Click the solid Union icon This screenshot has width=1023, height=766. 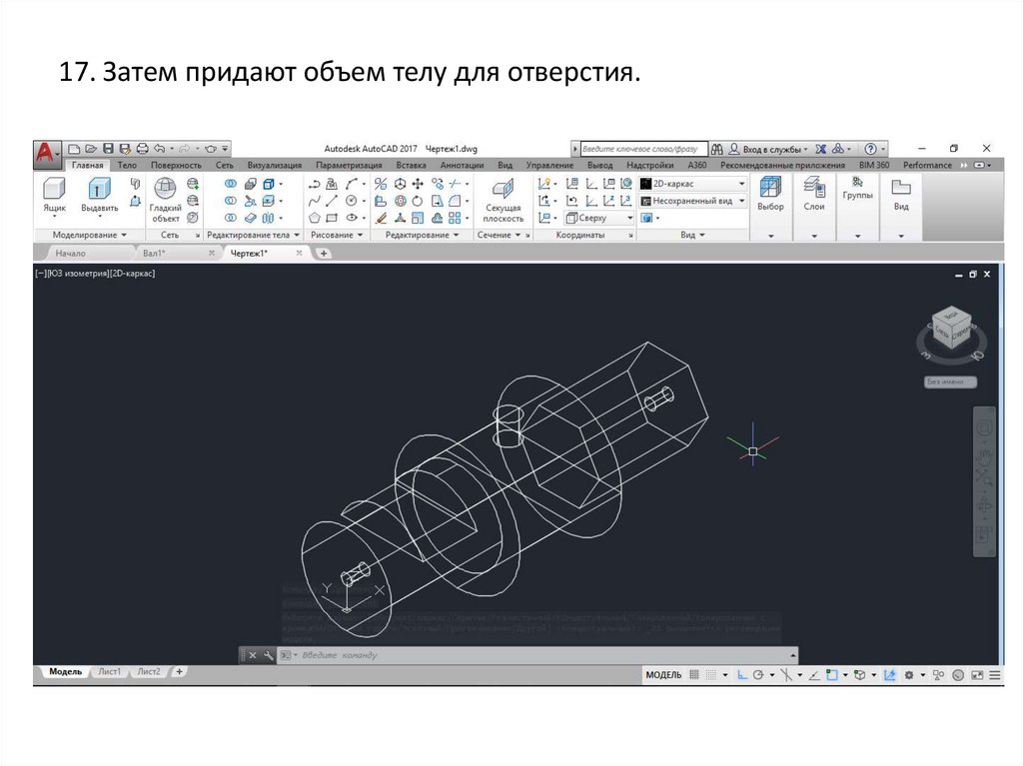click(231, 184)
